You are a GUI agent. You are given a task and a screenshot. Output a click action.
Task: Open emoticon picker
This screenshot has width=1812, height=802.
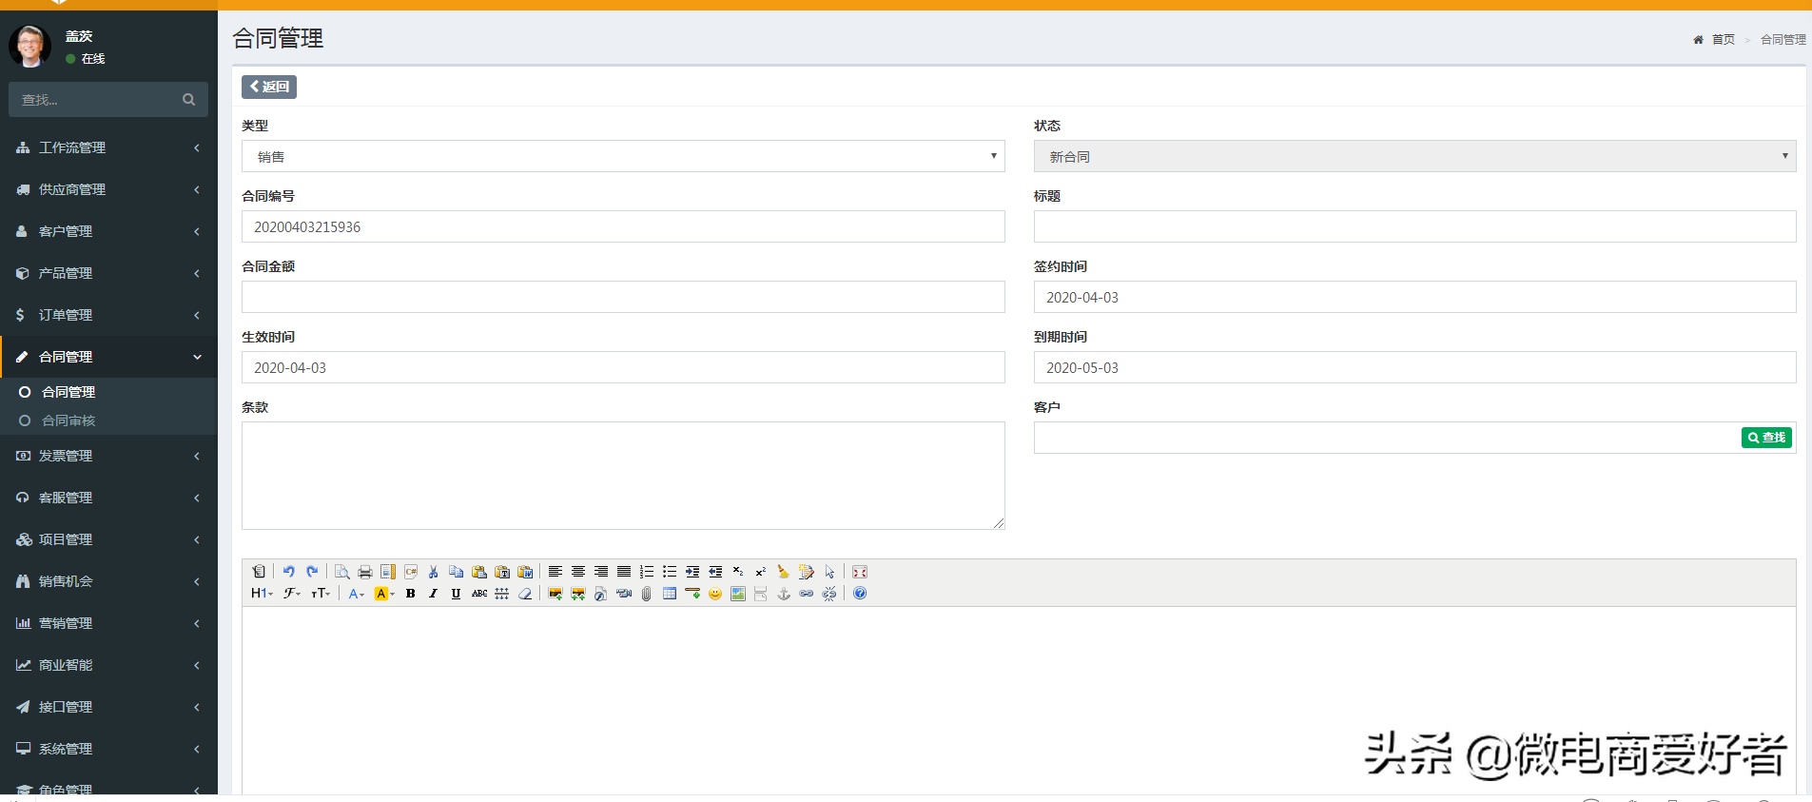715,594
